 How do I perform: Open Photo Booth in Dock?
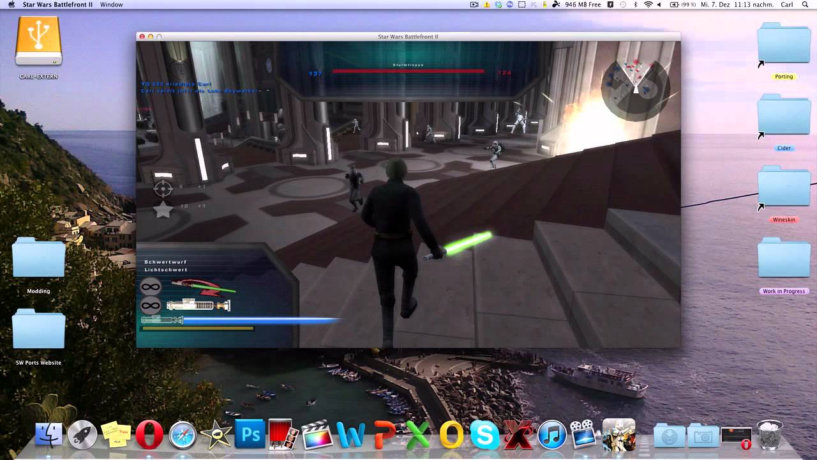click(283, 435)
